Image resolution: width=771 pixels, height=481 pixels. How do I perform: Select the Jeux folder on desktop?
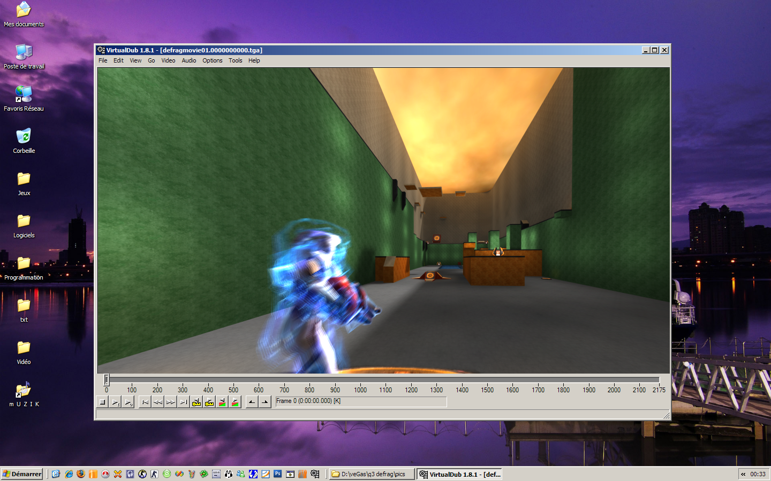pyautogui.click(x=24, y=183)
